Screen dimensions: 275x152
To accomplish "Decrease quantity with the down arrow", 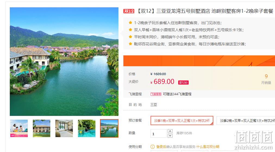I will (170, 136).
